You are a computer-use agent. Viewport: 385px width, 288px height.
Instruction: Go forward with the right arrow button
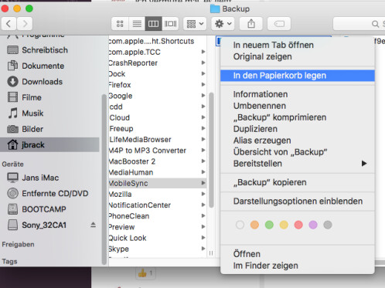tap(25, 24)
